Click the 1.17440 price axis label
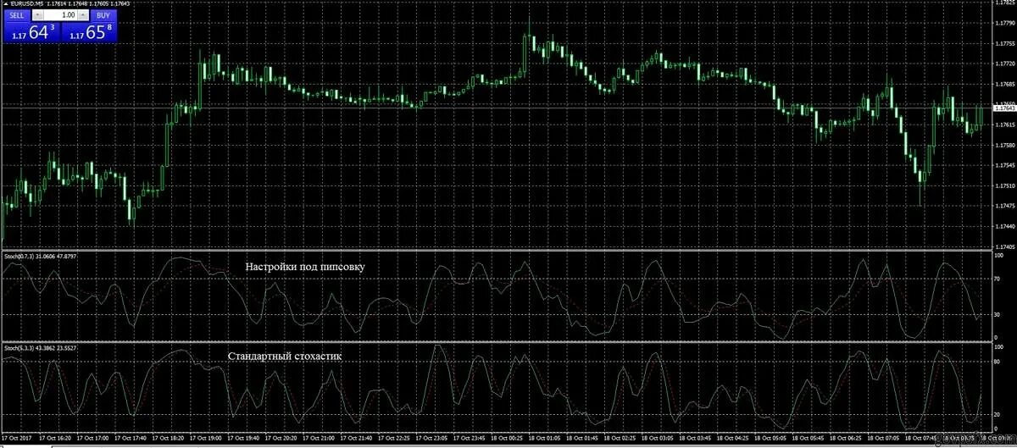1017x448 pixels. coord(1003,226)
